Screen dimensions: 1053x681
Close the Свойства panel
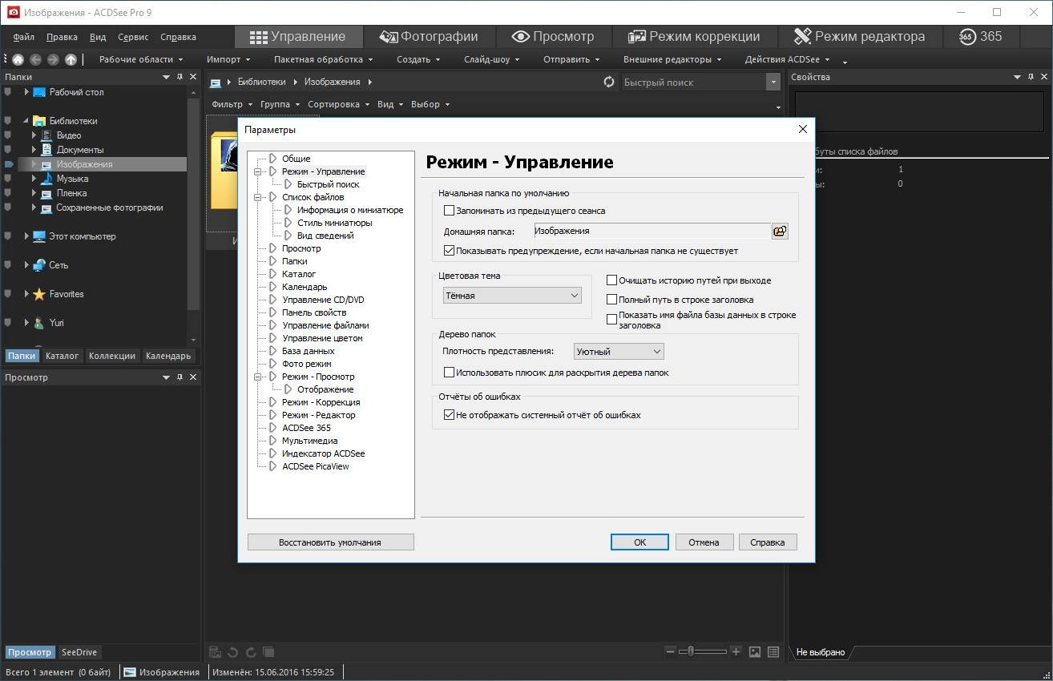click(x=1044, y=77)
